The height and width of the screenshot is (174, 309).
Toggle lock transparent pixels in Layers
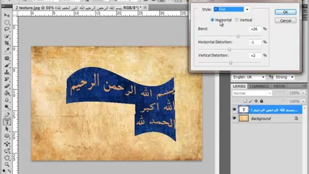click(245, 101)
